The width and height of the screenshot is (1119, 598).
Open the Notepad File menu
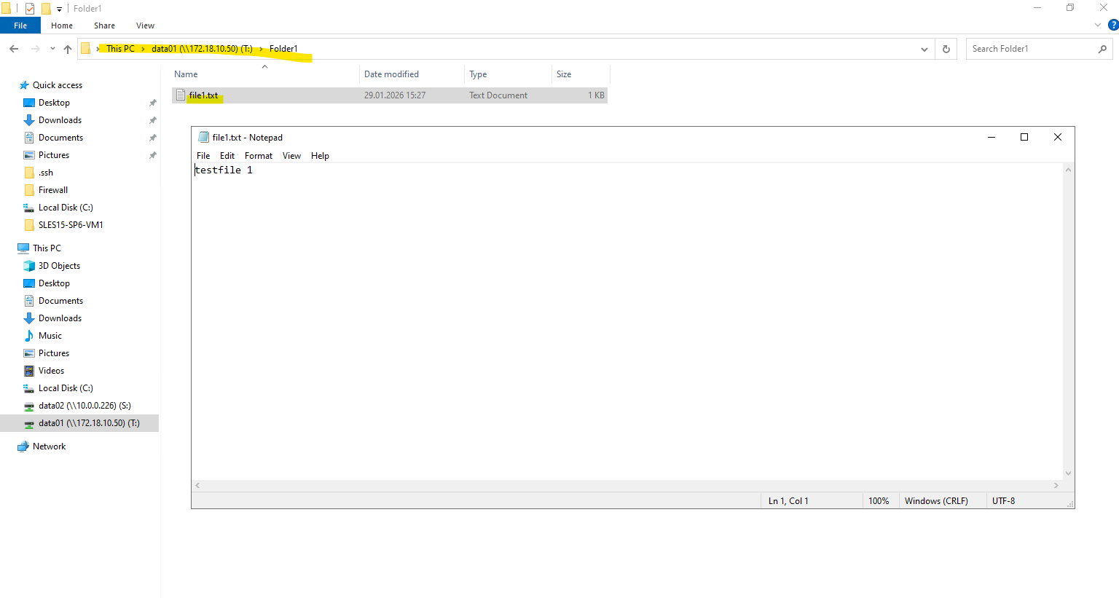pos(203,156)
